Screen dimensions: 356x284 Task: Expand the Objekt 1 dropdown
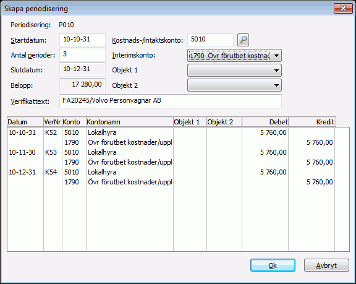(234, 70)
